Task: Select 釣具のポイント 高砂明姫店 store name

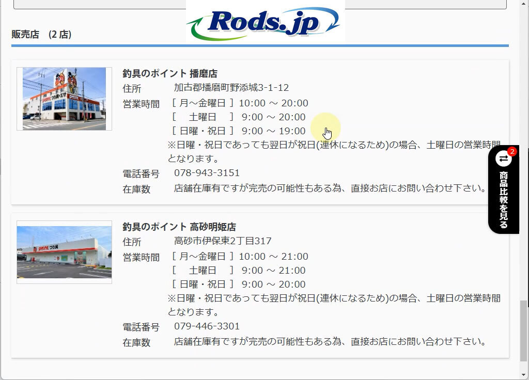Action: click(x=179, y=227)
